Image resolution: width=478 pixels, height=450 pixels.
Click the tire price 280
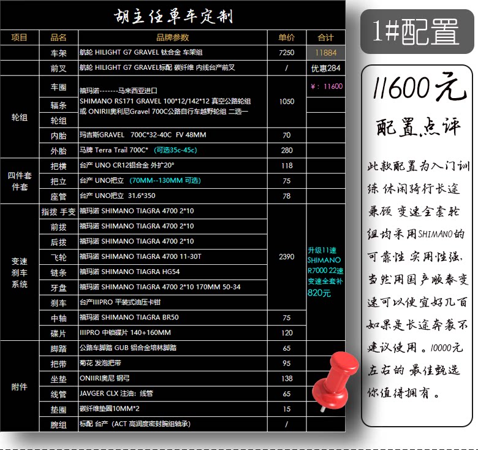coord(287,150)
